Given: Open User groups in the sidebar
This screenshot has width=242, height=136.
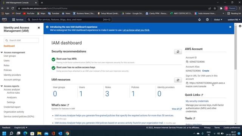Looking at the screenshot, I should click(10, 56).
